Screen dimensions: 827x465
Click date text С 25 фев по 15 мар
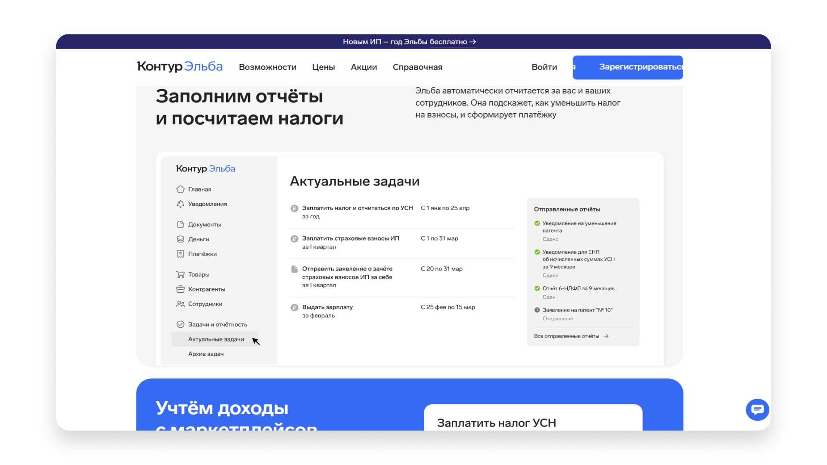(x=448, y=307)
